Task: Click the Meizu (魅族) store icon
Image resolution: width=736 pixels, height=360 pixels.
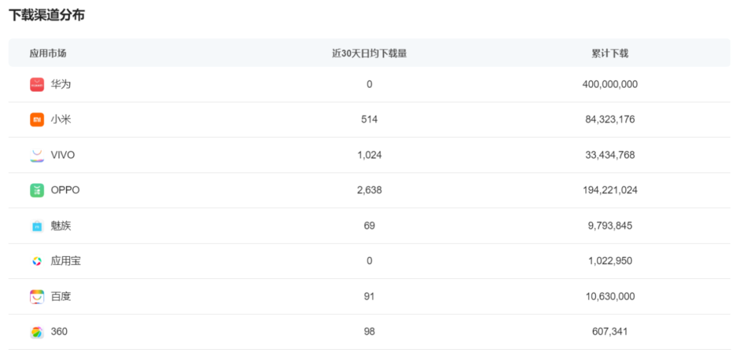Action: 37,226
